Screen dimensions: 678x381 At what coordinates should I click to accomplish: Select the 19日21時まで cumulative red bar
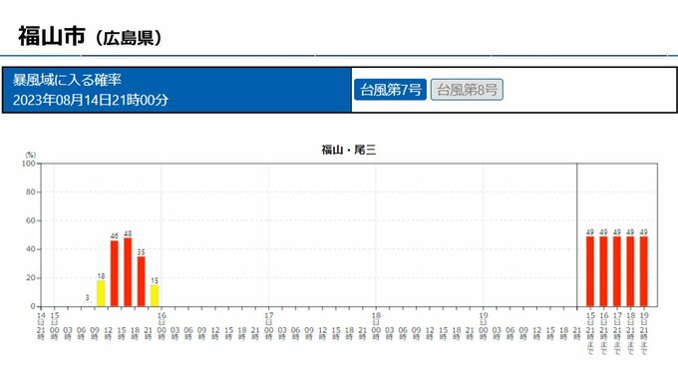[x=644, y=271]
